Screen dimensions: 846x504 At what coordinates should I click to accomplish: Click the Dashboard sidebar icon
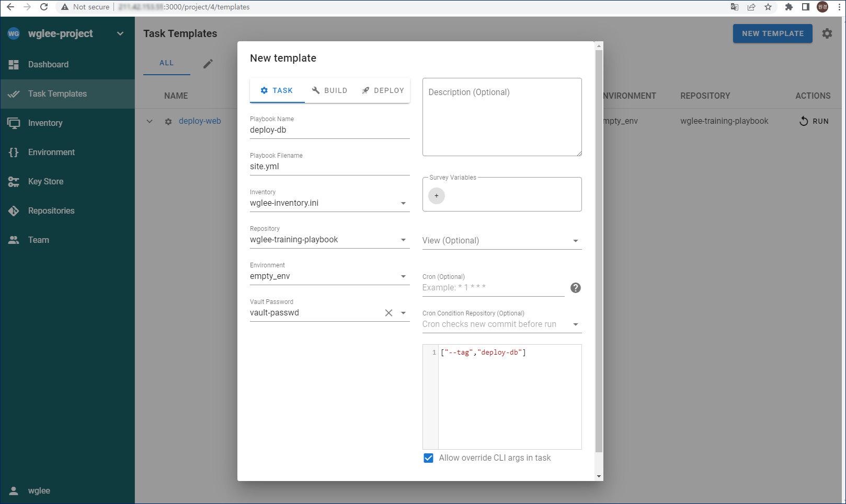(x=14, y=65)
